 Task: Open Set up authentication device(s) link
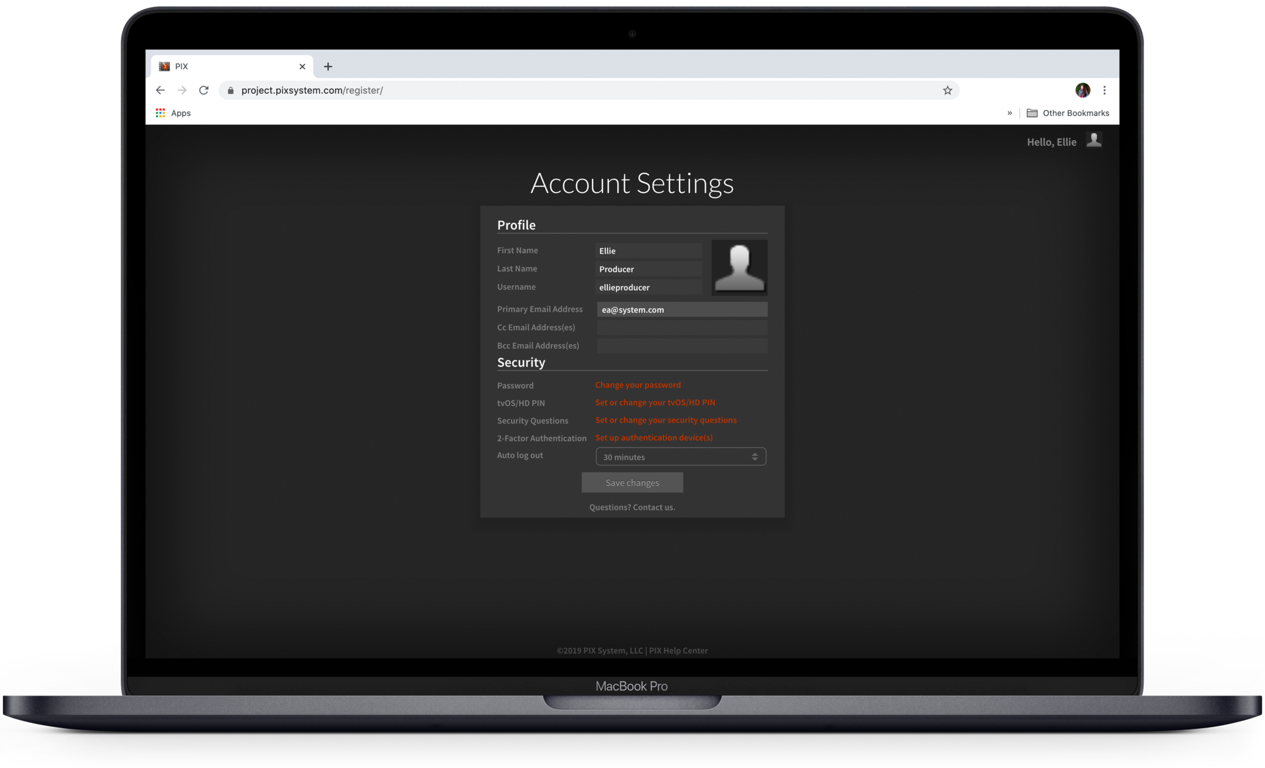[654, 438]
